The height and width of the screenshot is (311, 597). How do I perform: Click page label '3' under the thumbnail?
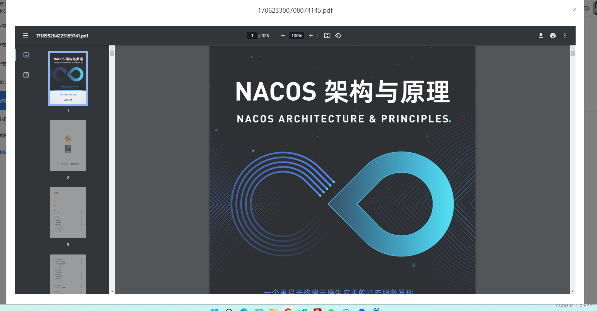coord(68,244)
